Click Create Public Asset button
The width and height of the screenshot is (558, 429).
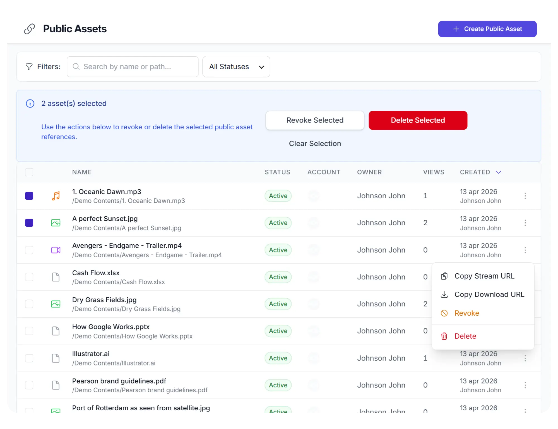pyautogui.click(x=487, y=29)
